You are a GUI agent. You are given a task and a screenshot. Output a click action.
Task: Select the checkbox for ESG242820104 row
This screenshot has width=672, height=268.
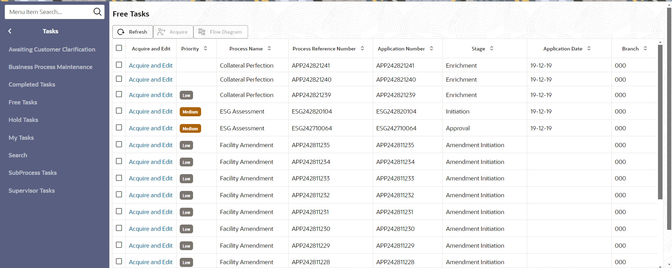(x=119, y=111)
